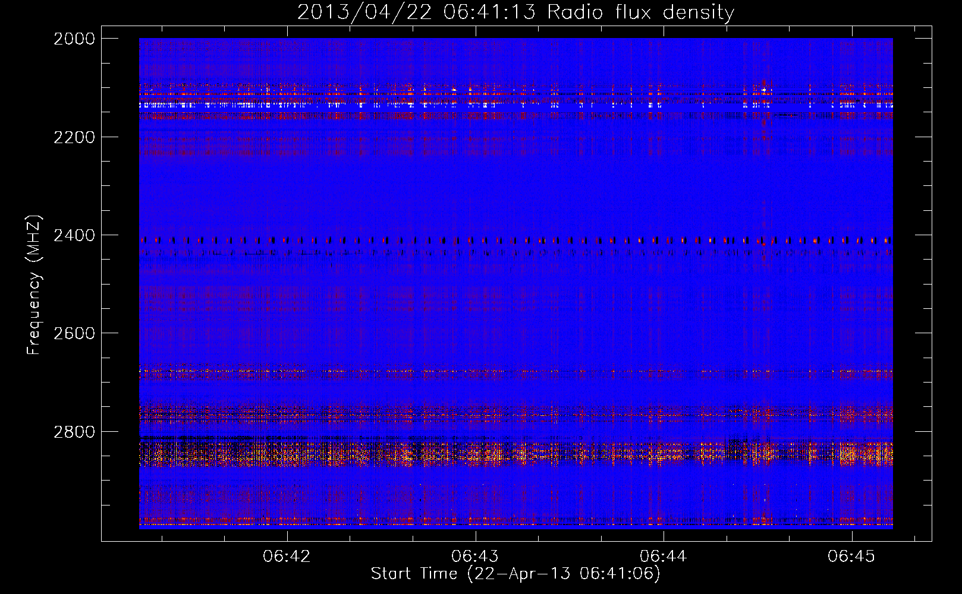Click the 2600 frequency axis label
The image size is (962, 594).
74,333
